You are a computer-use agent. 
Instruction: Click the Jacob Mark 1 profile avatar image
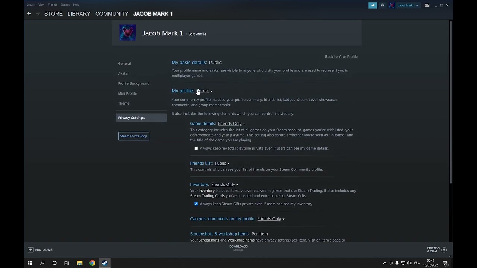pyautogui.click(x=127, y=33)
